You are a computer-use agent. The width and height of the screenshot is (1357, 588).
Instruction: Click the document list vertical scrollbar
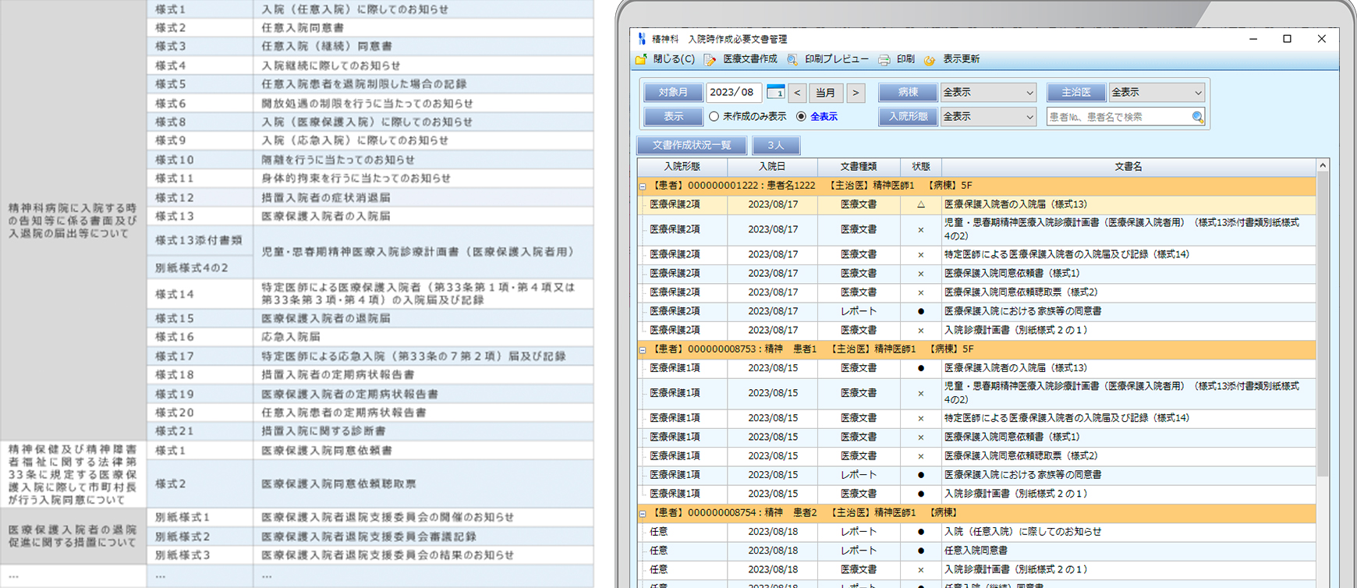pos(1323,324)
